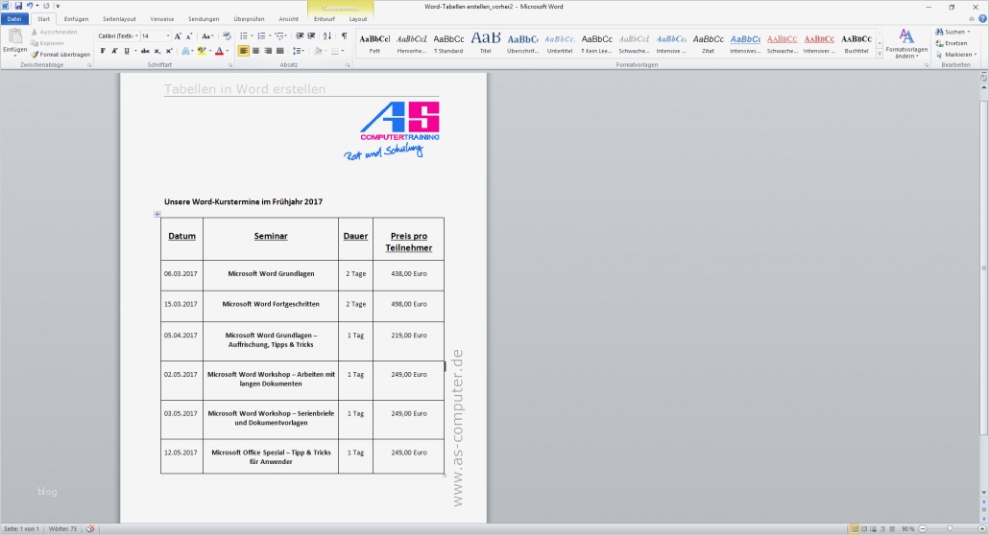Click proofing status icon in status bar
The image size is (989, 535).
pyautogui.click(x=90, y=528)
